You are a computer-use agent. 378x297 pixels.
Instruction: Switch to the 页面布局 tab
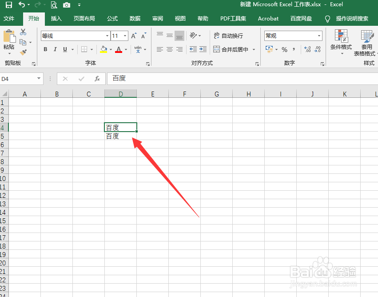tap(84, 19)
